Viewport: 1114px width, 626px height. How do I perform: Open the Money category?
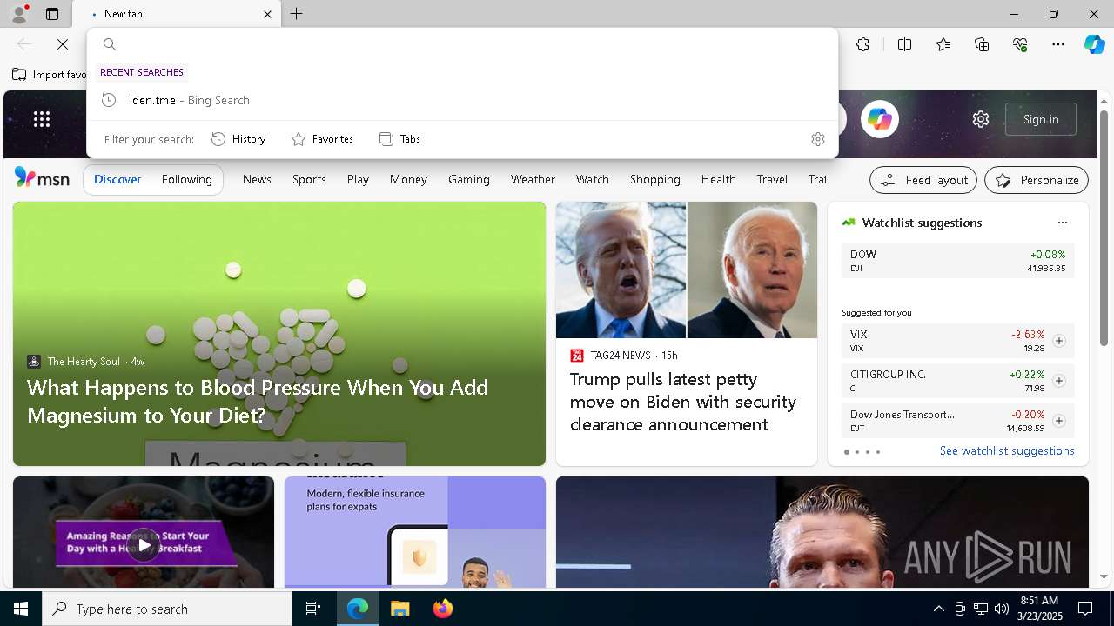tap(408, 179)
